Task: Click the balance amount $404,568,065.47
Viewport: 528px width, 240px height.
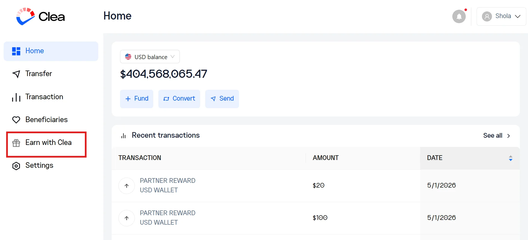Action: coord(164,74)
